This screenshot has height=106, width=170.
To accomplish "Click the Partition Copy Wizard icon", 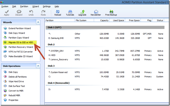I will tap(5, 38).
